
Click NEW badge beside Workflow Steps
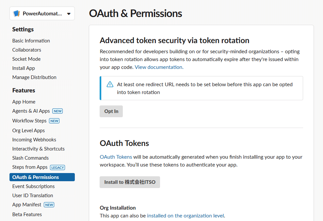click(x=54, y=121)
